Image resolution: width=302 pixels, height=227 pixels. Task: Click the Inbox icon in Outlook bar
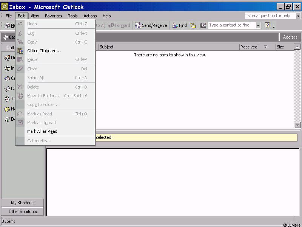click(8, 68)
